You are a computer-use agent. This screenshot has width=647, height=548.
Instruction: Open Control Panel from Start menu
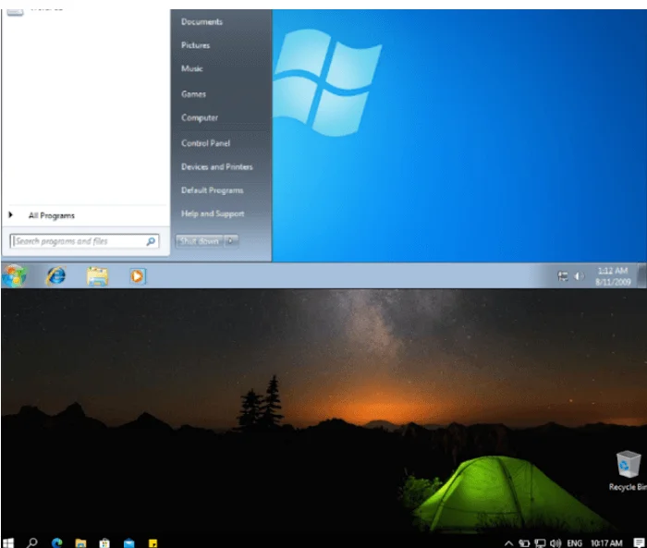[x=205, y=143]
